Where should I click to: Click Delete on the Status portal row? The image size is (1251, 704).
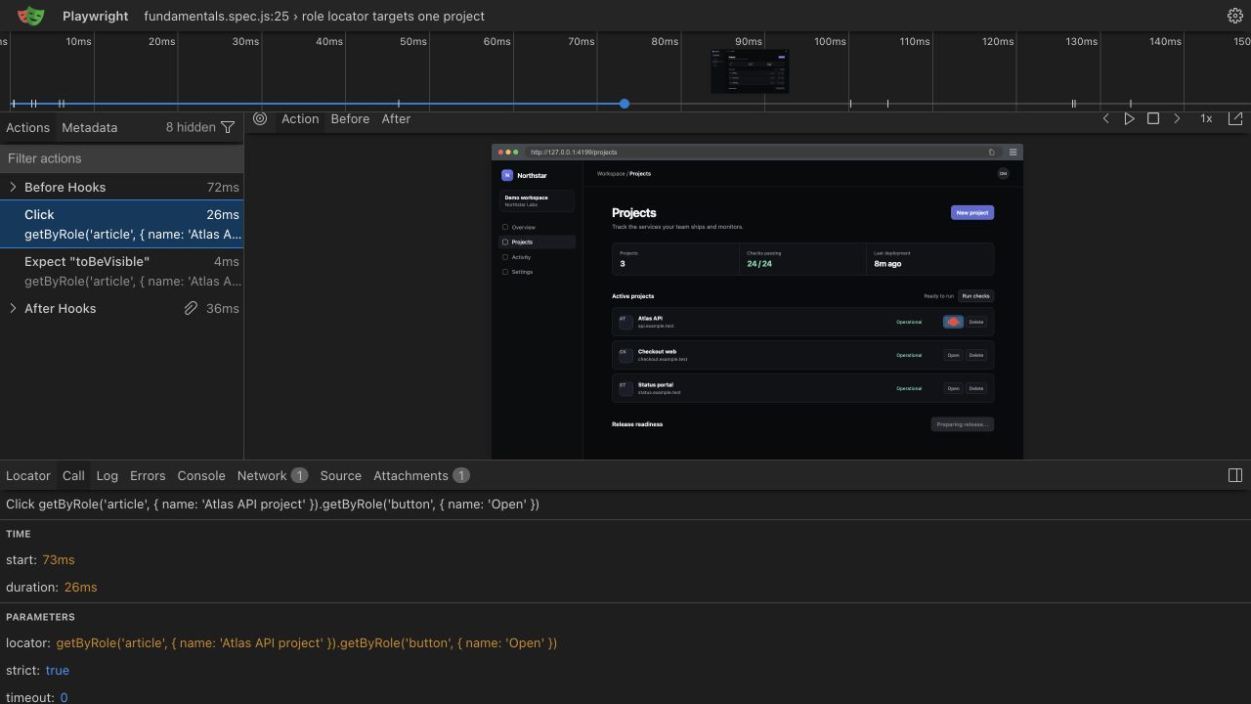[x=975, y=388]
